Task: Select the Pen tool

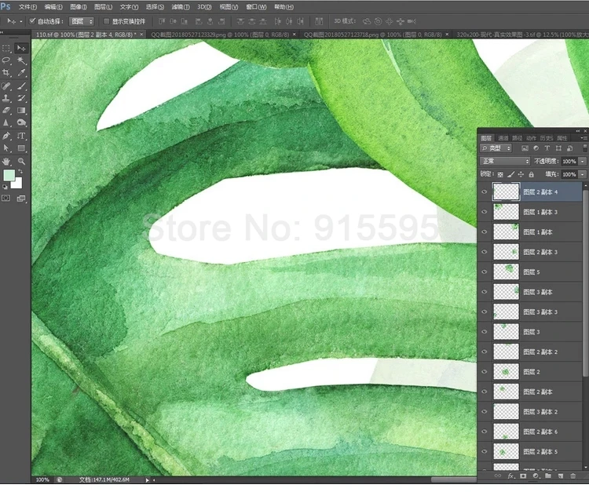Action: (6, 136)
